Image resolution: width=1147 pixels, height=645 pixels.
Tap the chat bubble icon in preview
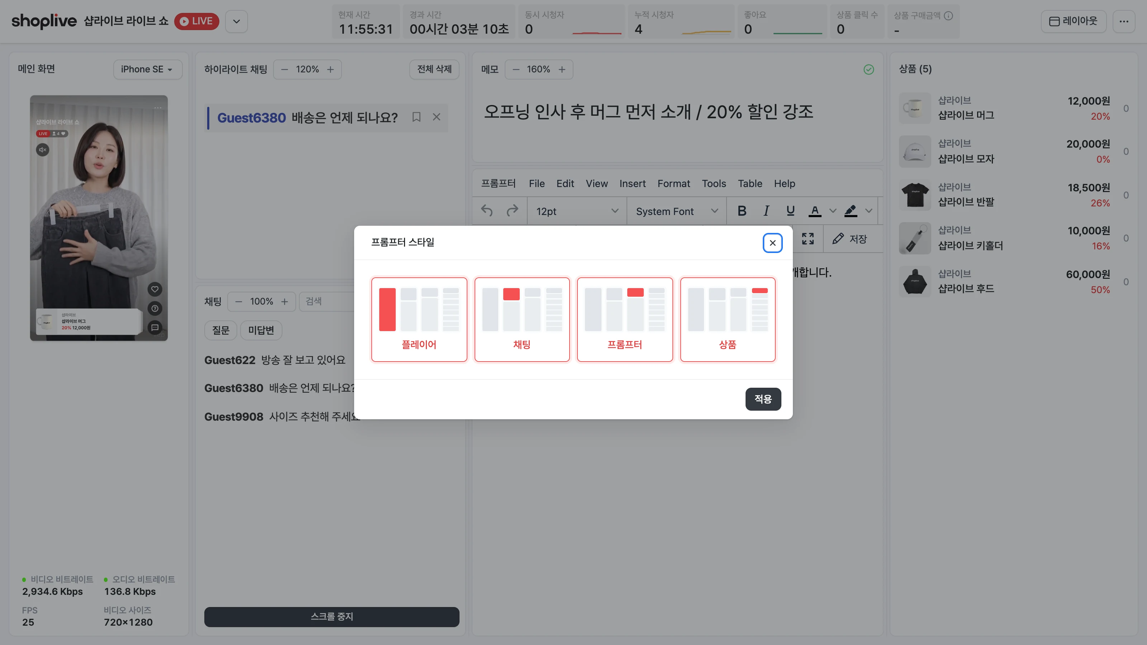(155, 328)
